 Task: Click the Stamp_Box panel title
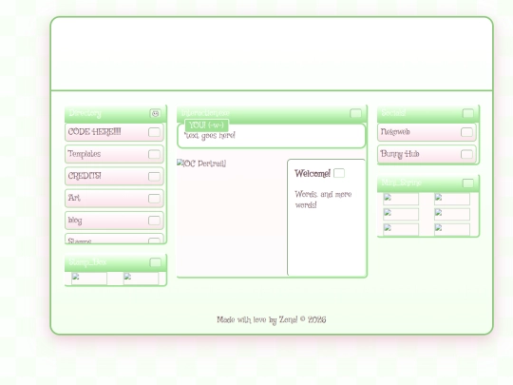coord(87,262)
